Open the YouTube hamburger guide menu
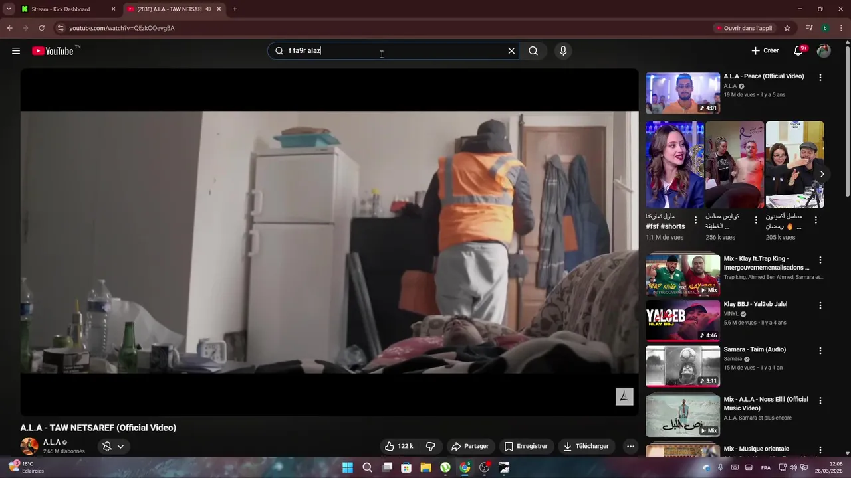The image size is (851, 478). pyautogui.click(x=16, y=51)
